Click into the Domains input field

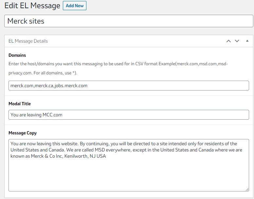[x=164, y=86]
